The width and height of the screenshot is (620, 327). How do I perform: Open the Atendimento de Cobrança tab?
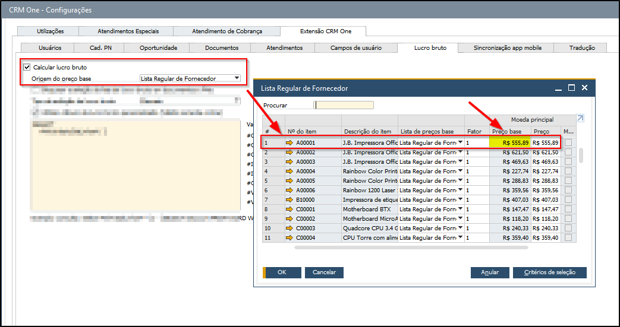226,31
